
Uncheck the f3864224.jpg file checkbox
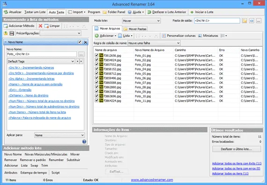[x=96, y=100]
